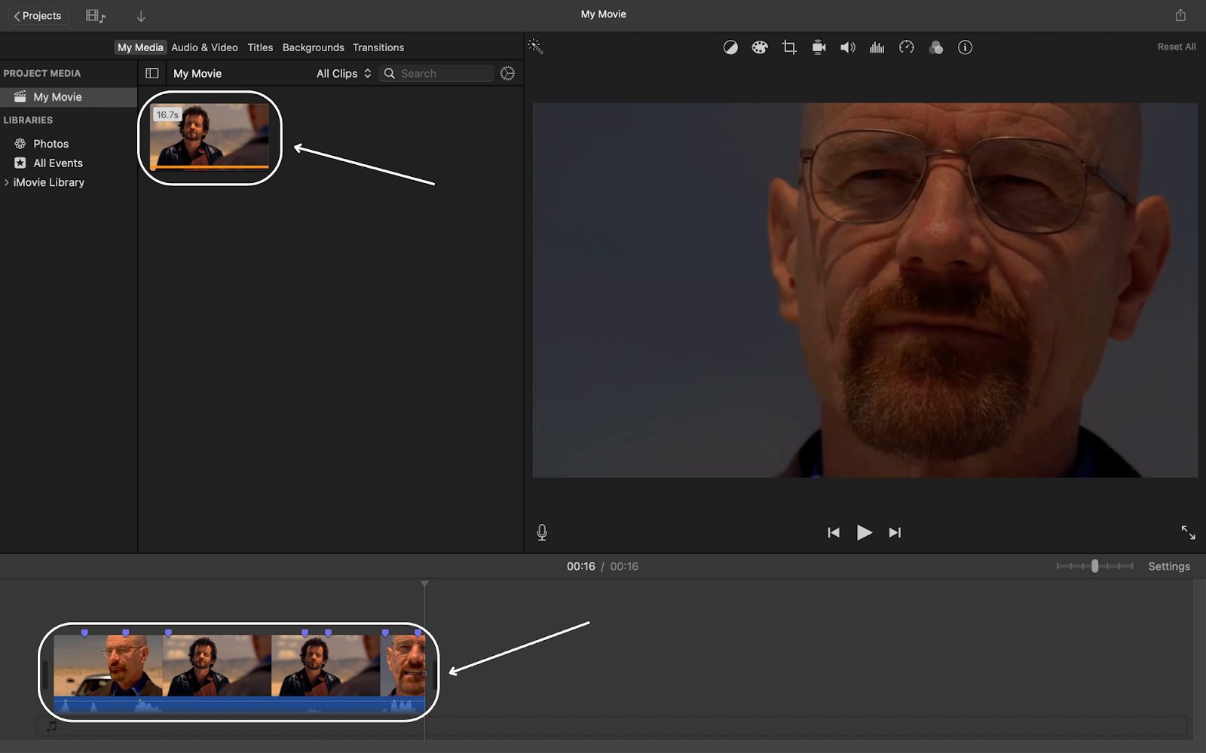Screen dimensions: 1206x753
Task: Apply magic wand auto enhance
Action: click(535, 47)
